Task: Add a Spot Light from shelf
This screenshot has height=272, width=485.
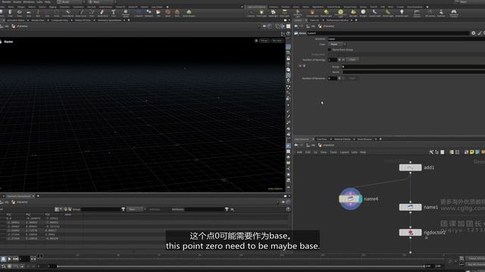Action: (x=273, y=13)
